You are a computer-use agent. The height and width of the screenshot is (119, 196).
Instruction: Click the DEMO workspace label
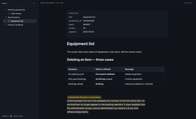click(4, 3)
